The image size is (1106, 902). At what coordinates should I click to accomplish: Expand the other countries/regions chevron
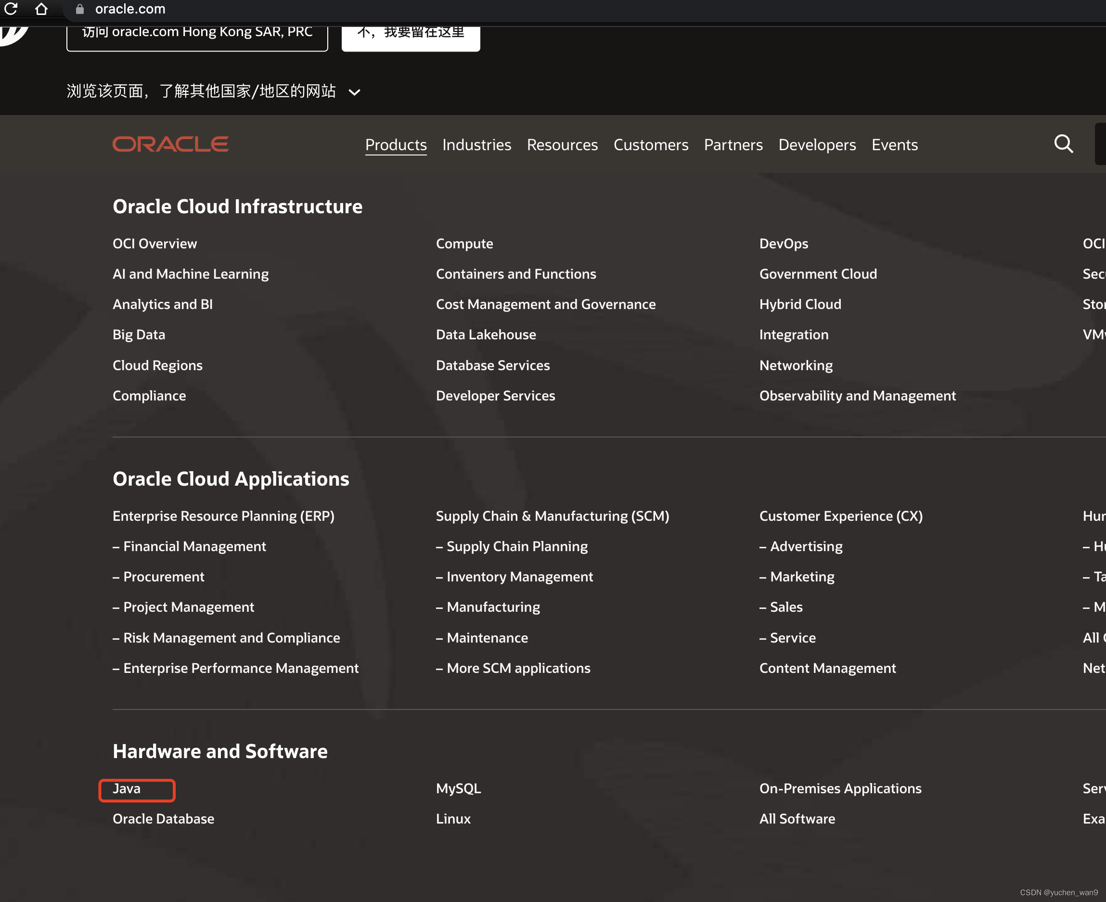tap(354, 92)
